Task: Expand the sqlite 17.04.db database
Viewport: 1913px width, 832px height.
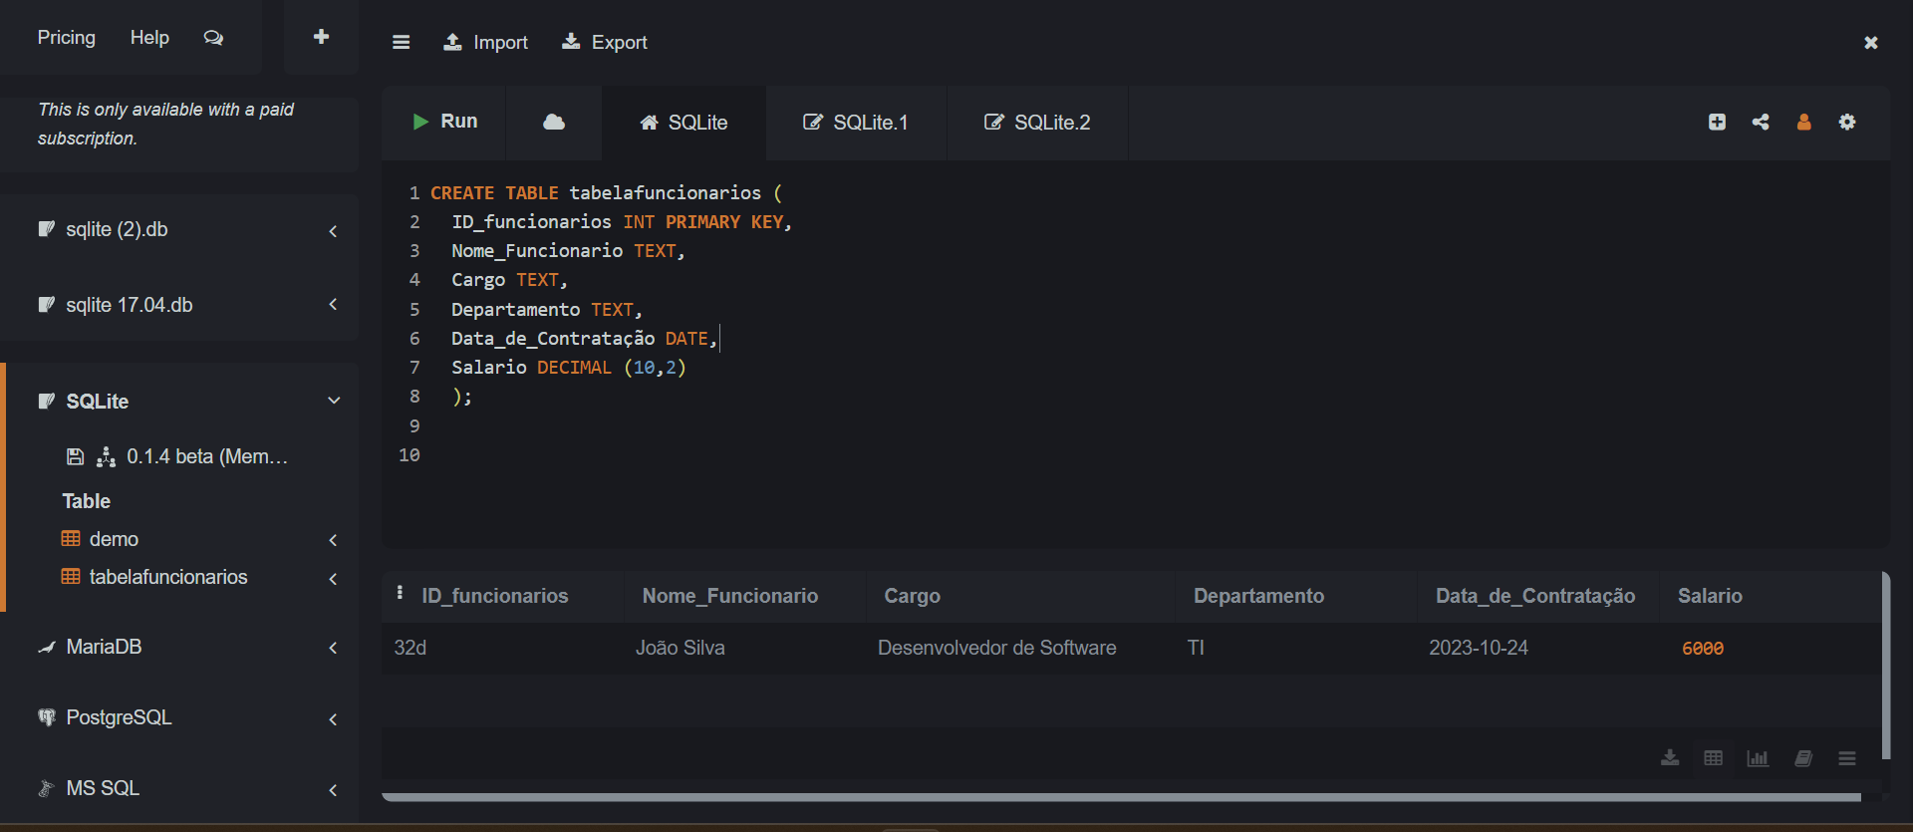Action: coord(333,305)
